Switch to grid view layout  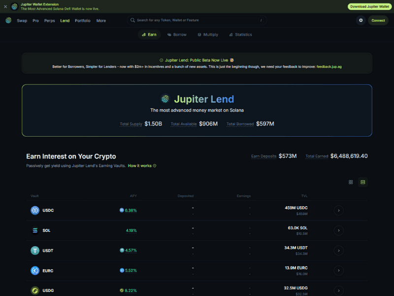351,182
